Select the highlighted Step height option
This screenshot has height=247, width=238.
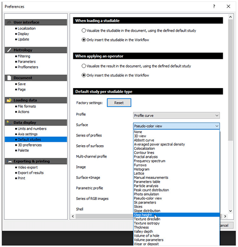click(177, 215)
